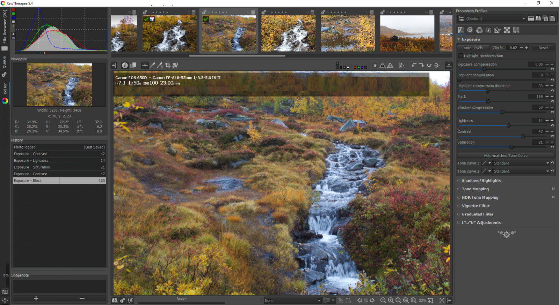Viewport: 559px width, 305px height.
Task: Zoom out with the magnifier minus icon
Action: (x=383, y=300)
